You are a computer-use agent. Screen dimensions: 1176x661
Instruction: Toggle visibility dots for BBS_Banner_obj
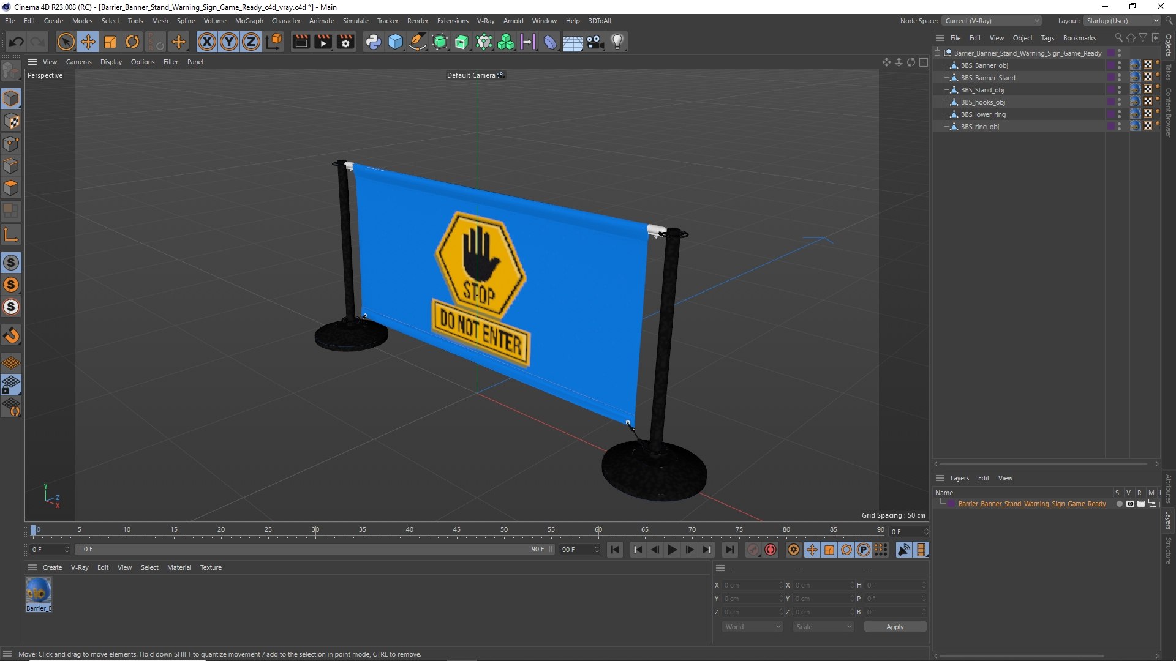pos(1119,65)
